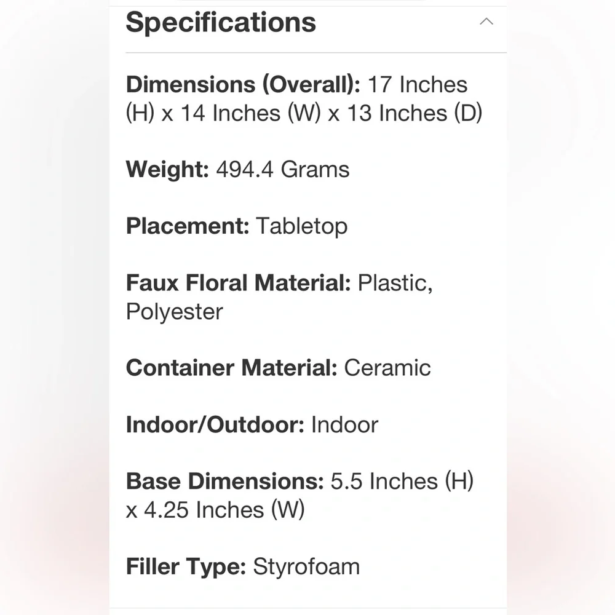Click the Ceramic value
Image resolution: width=615 pixels, height=615 pixels.
pos(387,368)
